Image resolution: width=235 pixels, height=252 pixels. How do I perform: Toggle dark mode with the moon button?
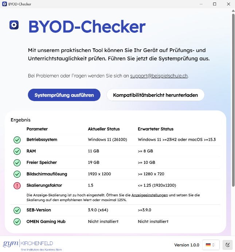tap(228, 245)
